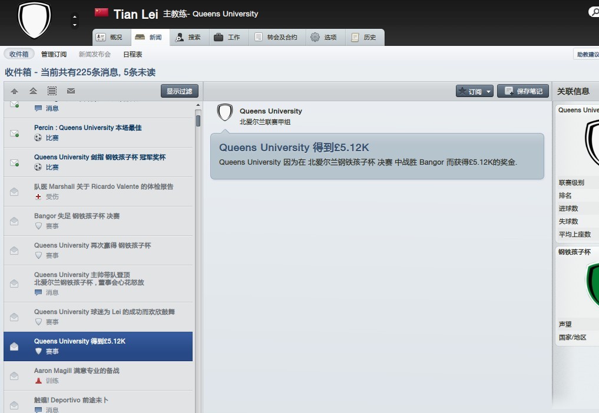Click the double up-arrow icon in inbox toolbar
The width and height of the screenshot is (599, 413).
33,91
